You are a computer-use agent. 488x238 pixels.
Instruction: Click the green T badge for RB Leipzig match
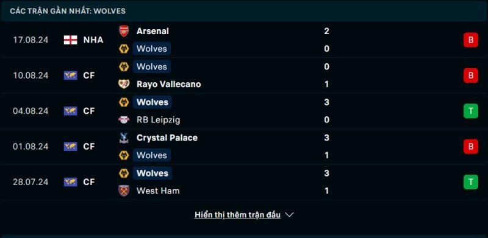coord(470,111)
